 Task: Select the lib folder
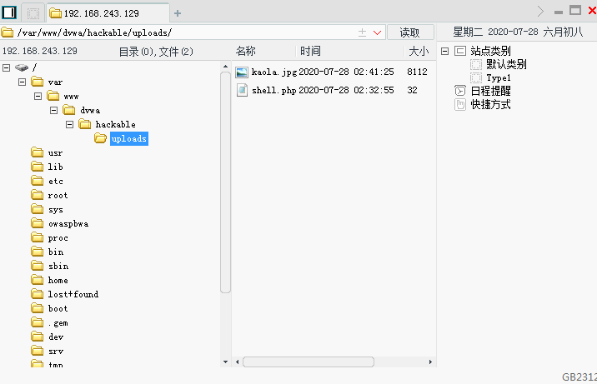(55, 167)
